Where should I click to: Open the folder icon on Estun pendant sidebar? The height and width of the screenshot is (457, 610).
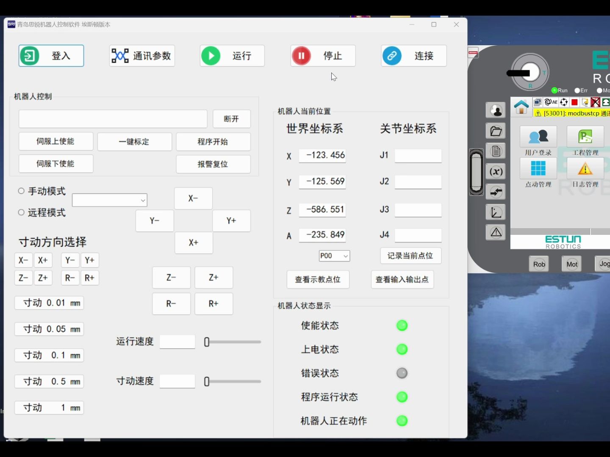click(x=496, y=131)
